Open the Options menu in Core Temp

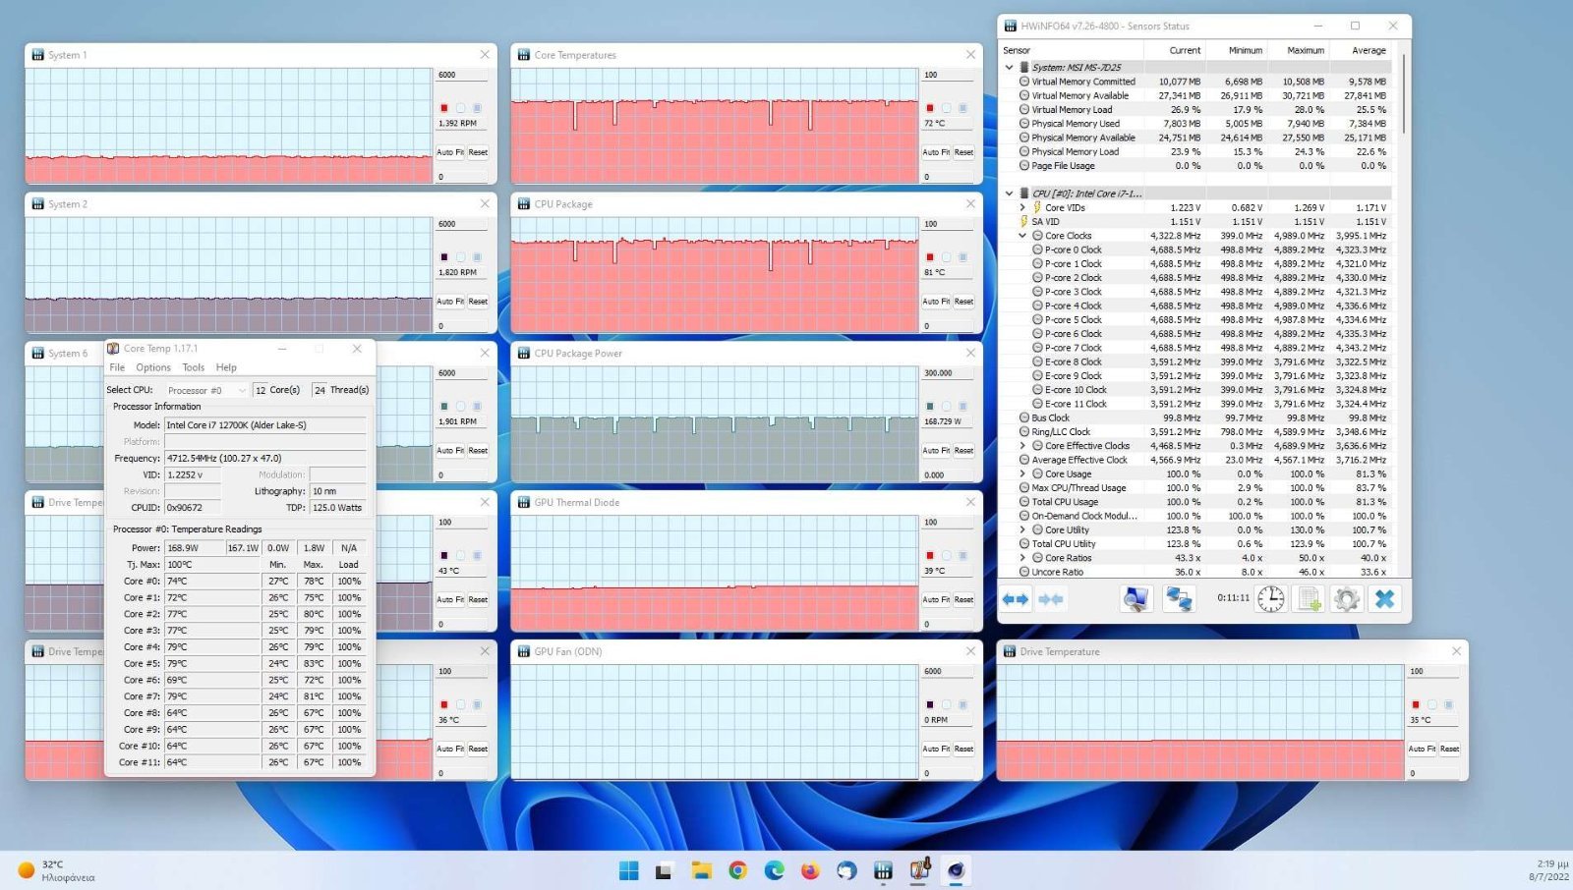[153, 367]
